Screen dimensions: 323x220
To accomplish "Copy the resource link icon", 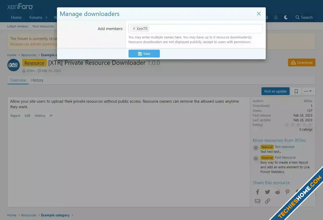I will click(x=267, y=201).
